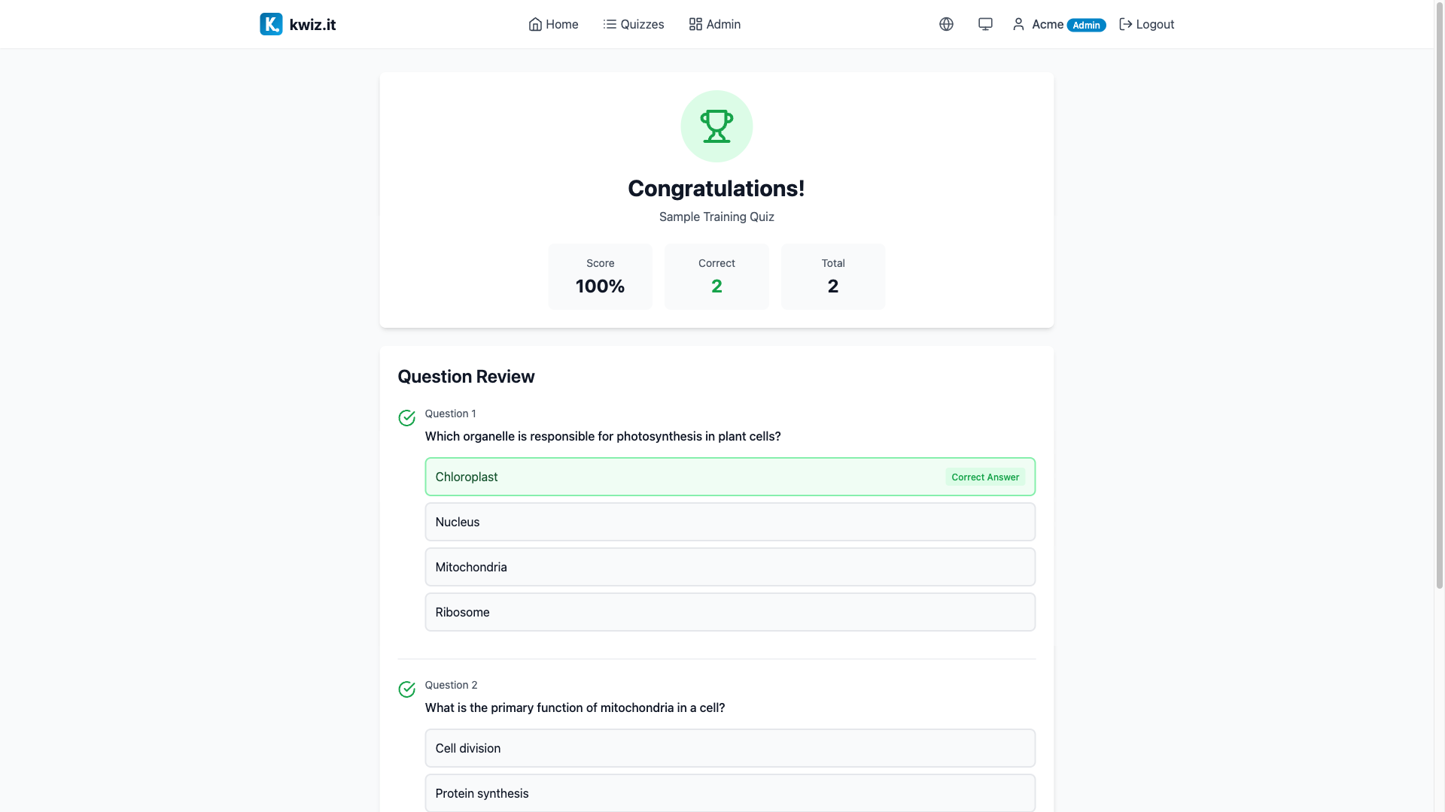Open the language globe icon
Viewport: 1445px width, 812px height.
click(945, 23)
